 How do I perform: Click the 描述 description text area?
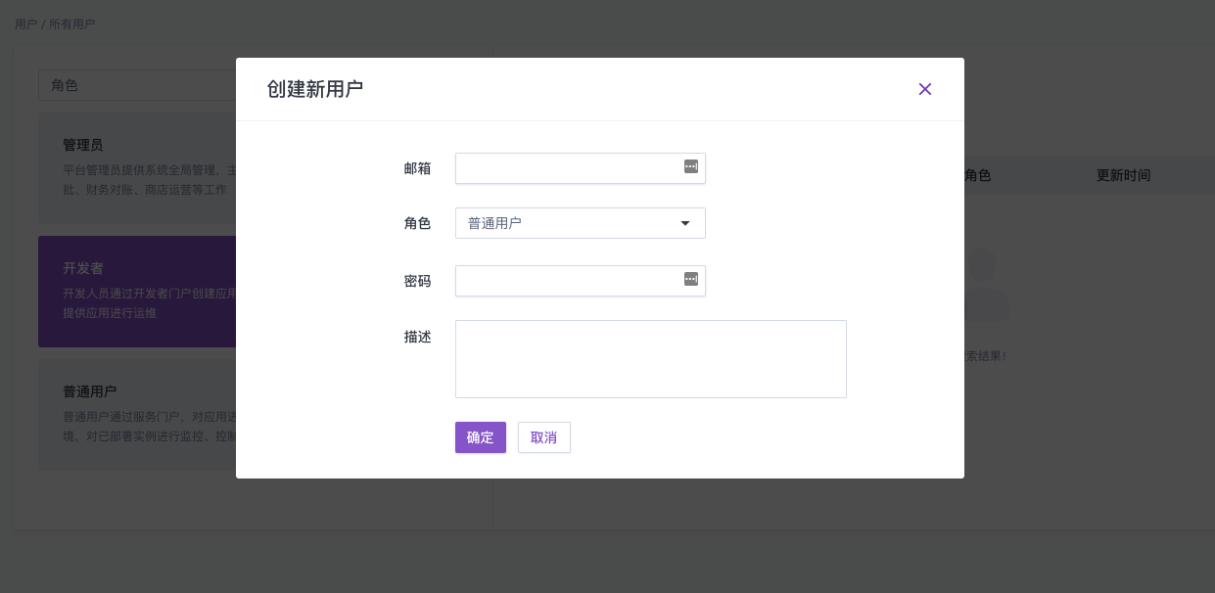[x=650, y=358]
